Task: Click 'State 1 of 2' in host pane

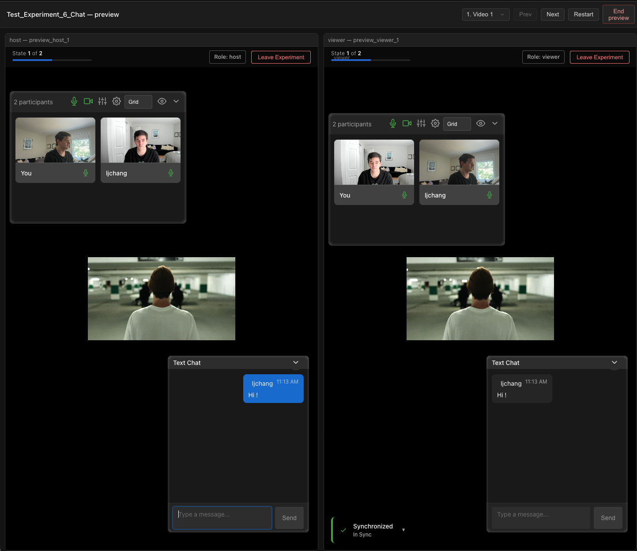Action: click(27, 53)
